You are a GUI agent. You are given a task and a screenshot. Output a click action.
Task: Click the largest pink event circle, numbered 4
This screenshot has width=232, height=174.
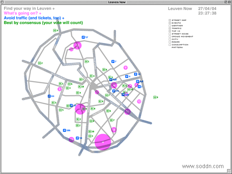point(103,142)
